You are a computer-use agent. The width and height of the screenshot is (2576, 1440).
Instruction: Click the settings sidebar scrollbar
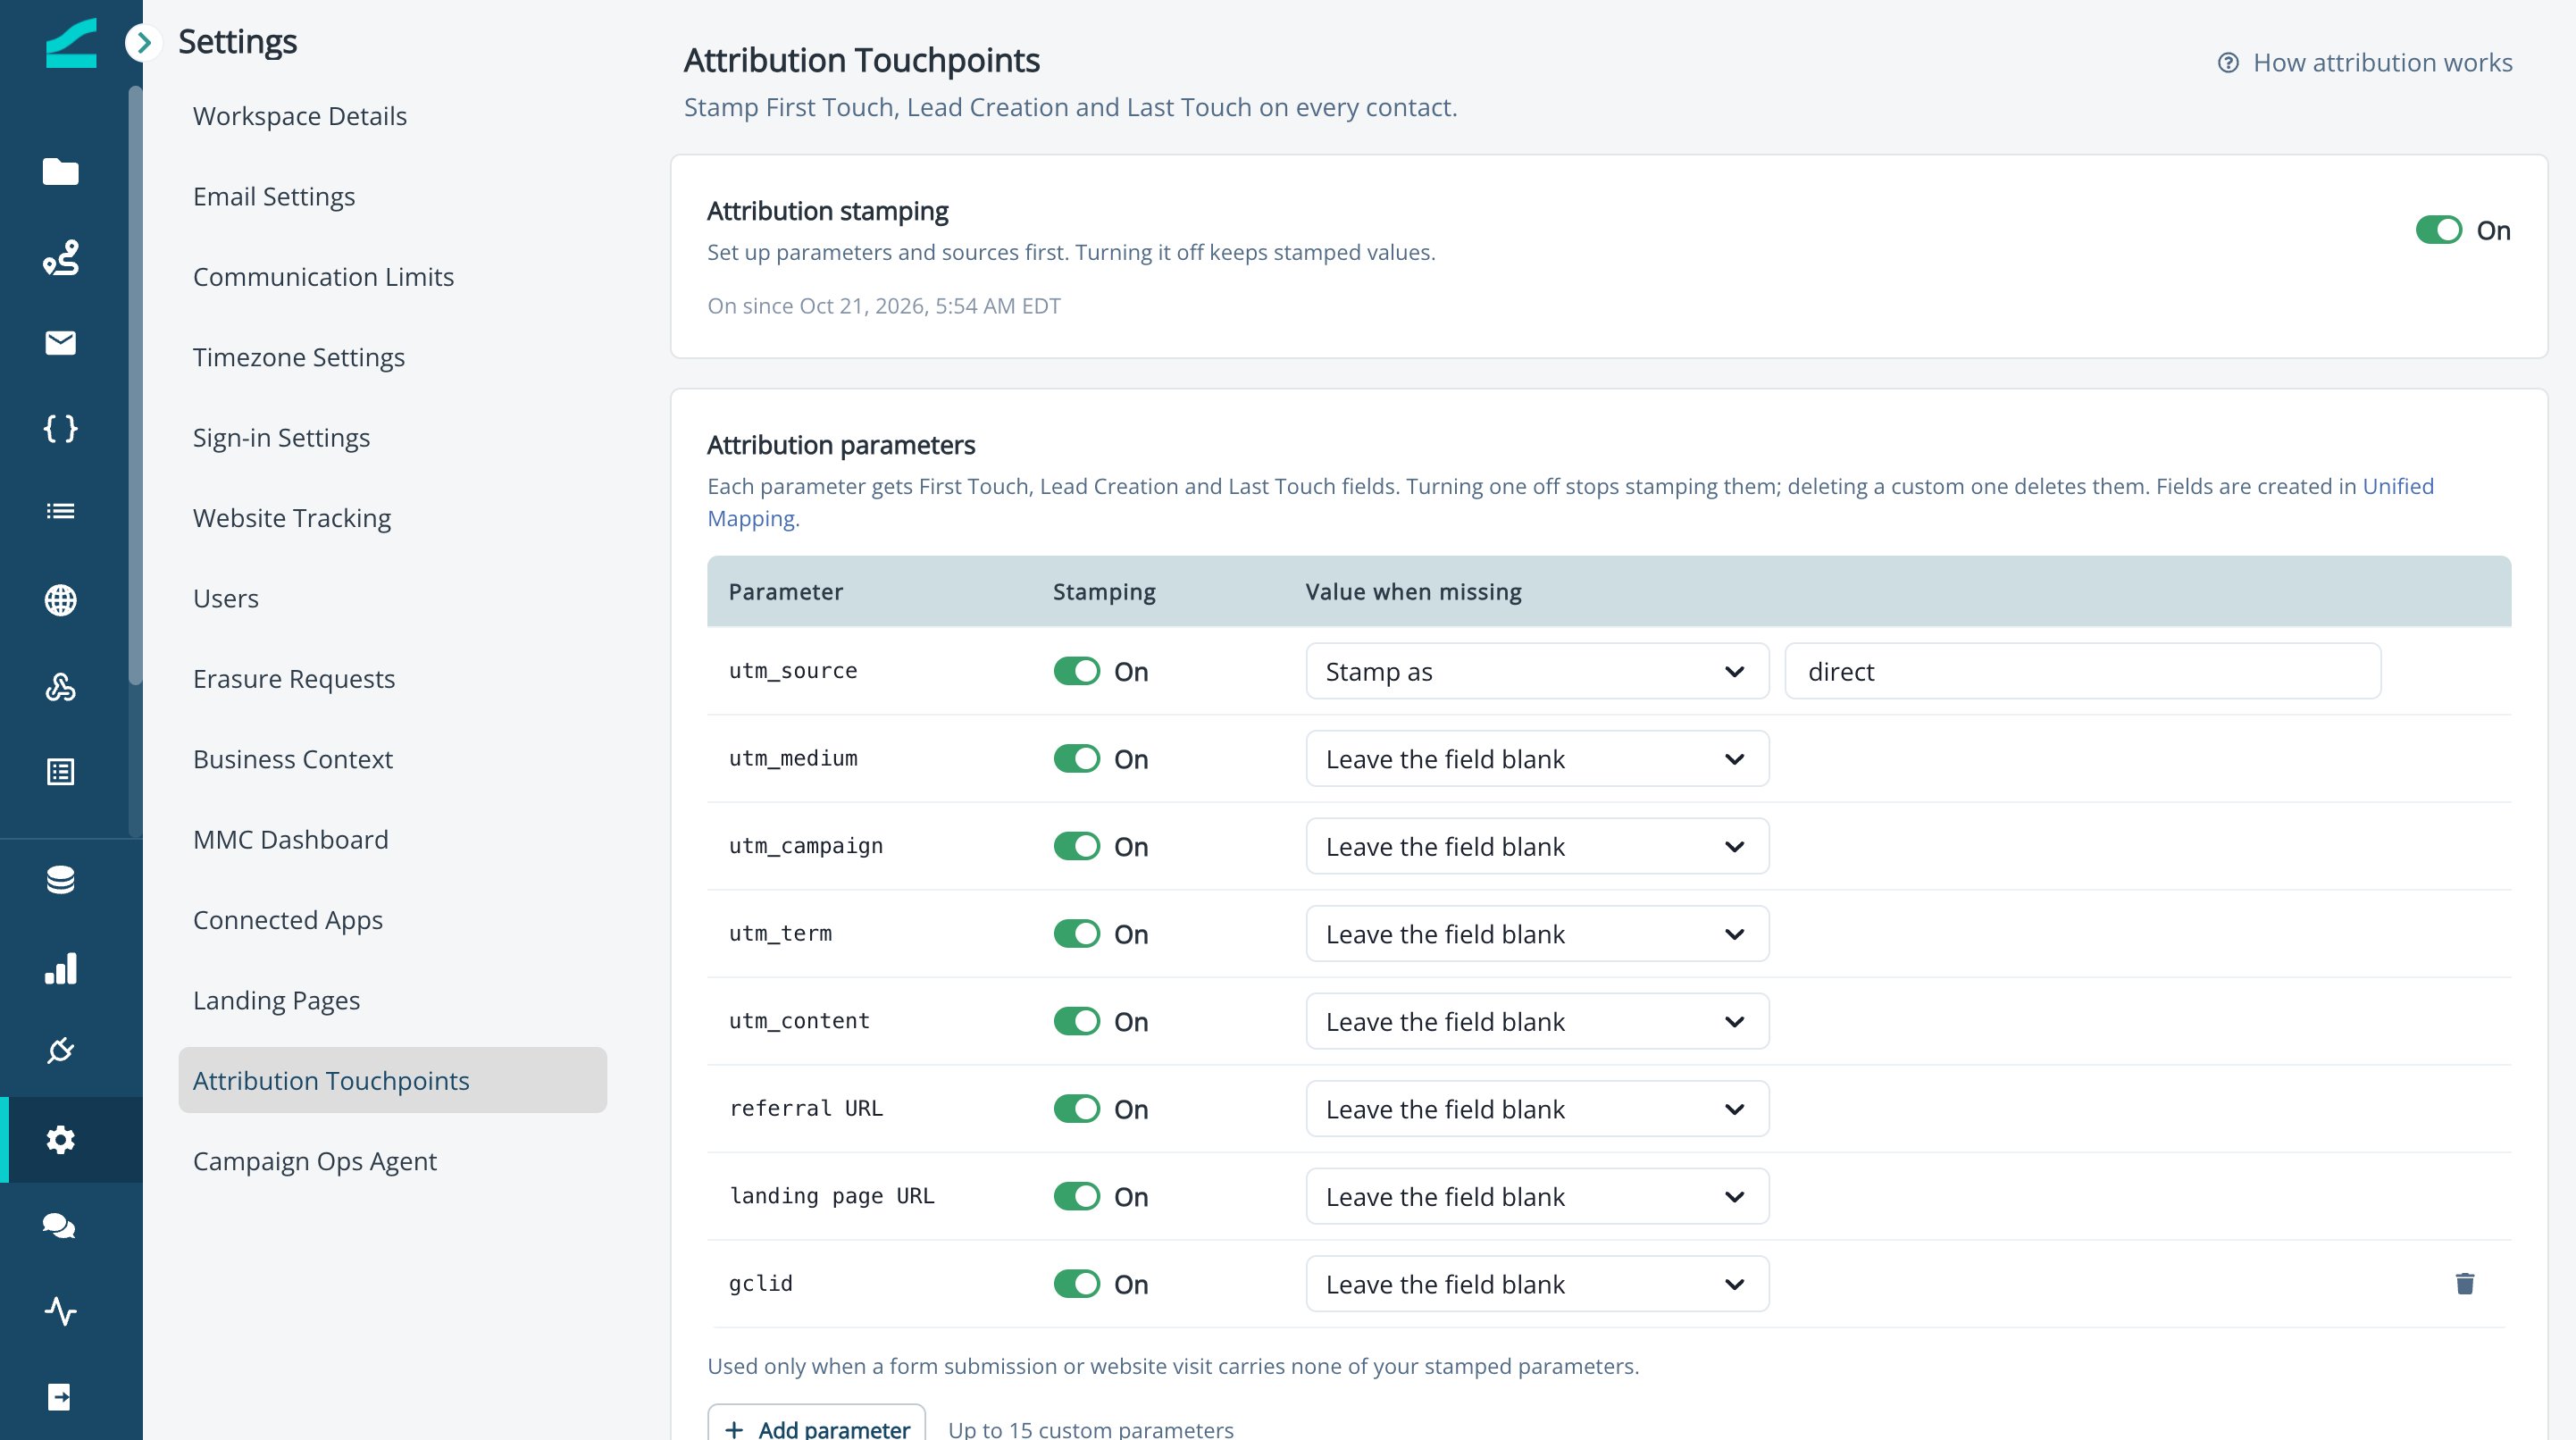click(135, 386)
